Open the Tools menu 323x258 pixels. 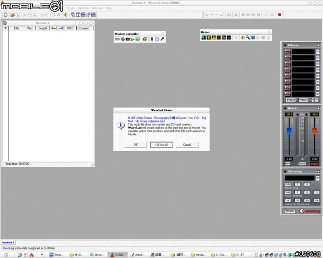pyautogui.click(x=70, y=8)
